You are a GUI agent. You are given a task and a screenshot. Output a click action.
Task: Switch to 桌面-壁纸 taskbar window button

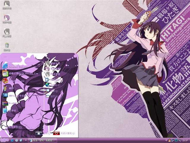pyautogui.click(x=42, y=141)
